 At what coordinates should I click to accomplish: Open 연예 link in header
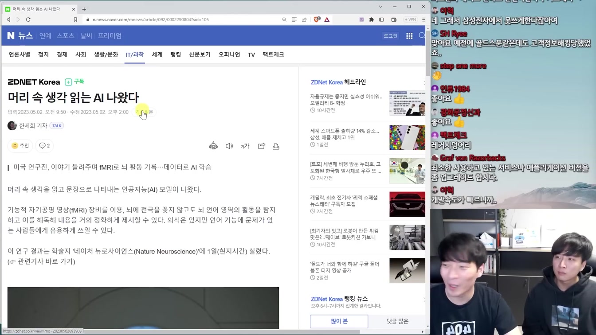[45, 36]
